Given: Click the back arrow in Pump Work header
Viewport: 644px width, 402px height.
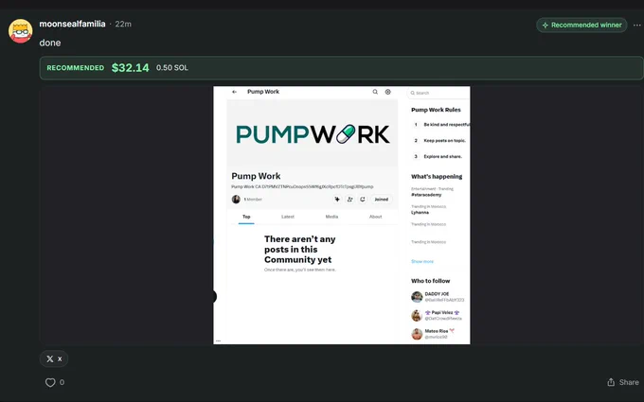Looking at the screenshot, I should (235, 92).
